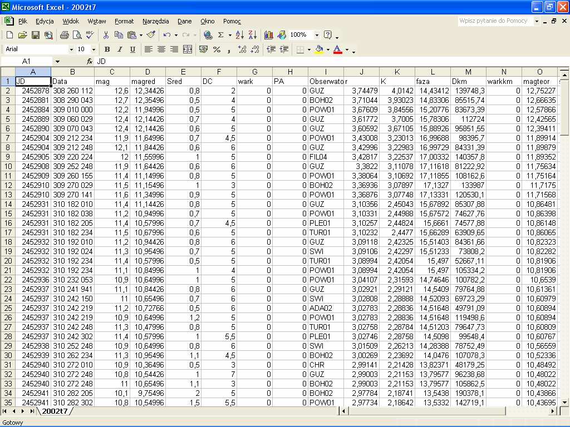Sort descending Z to A

click(252, 35)
